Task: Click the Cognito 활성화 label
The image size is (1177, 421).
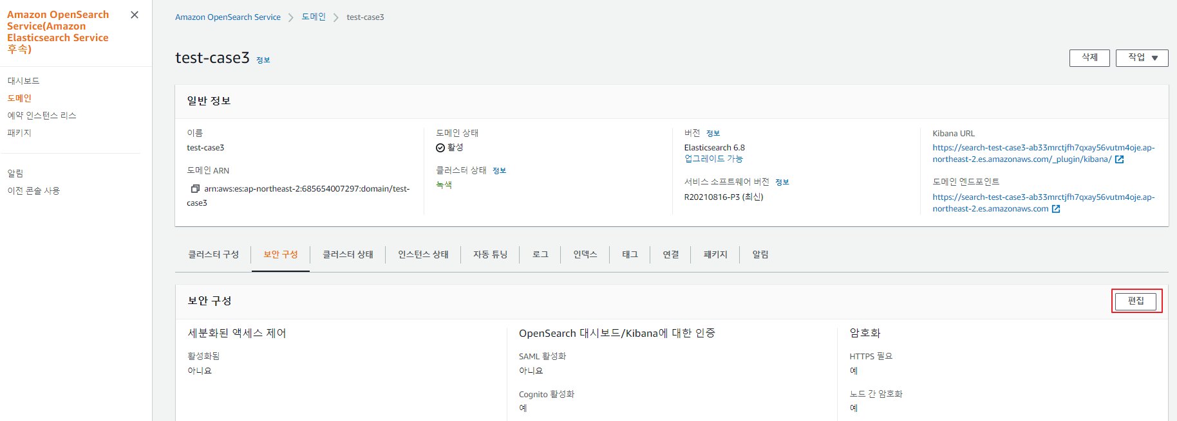Action: click(x=547, y=394)
